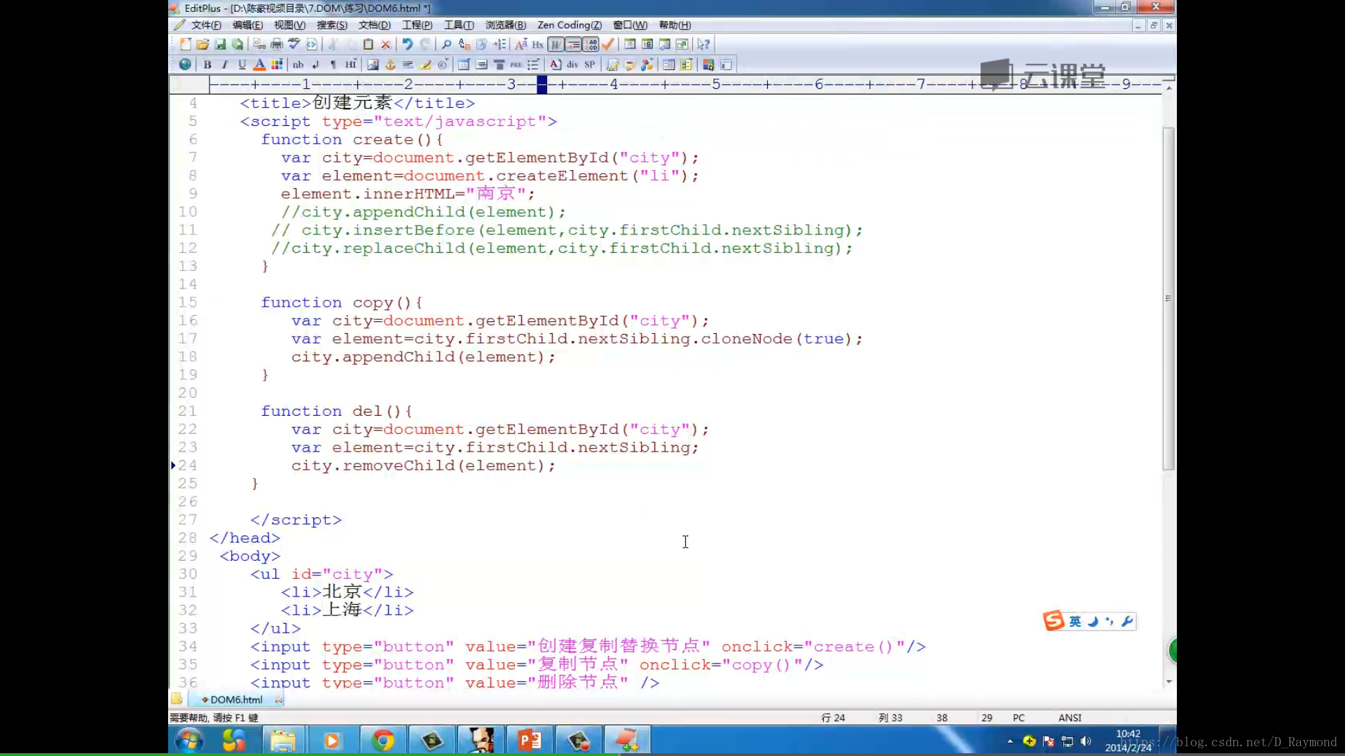
Task: Show hidden system tray icons arrow
Action: (1009, 741)
